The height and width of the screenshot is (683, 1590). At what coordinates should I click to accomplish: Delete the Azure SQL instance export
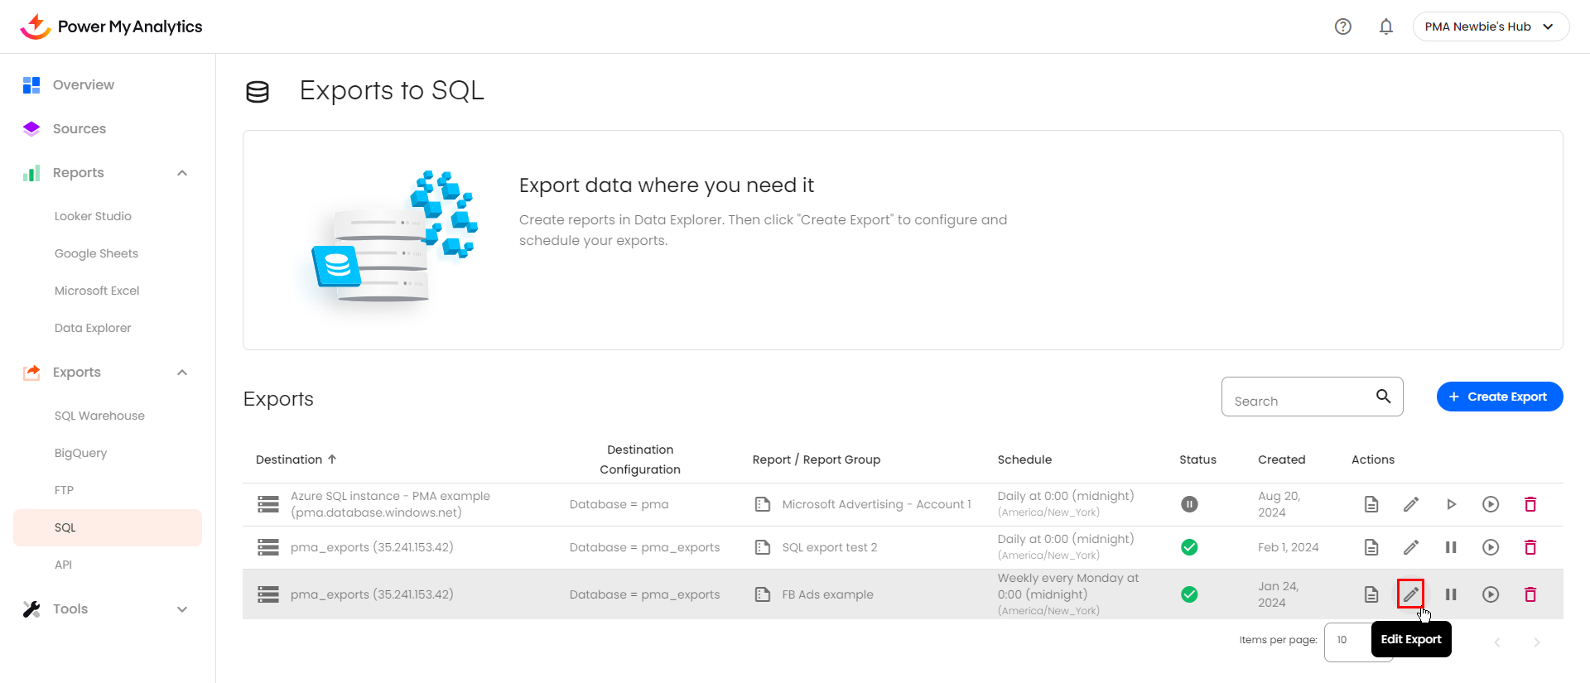click(x=1530, y=504)
